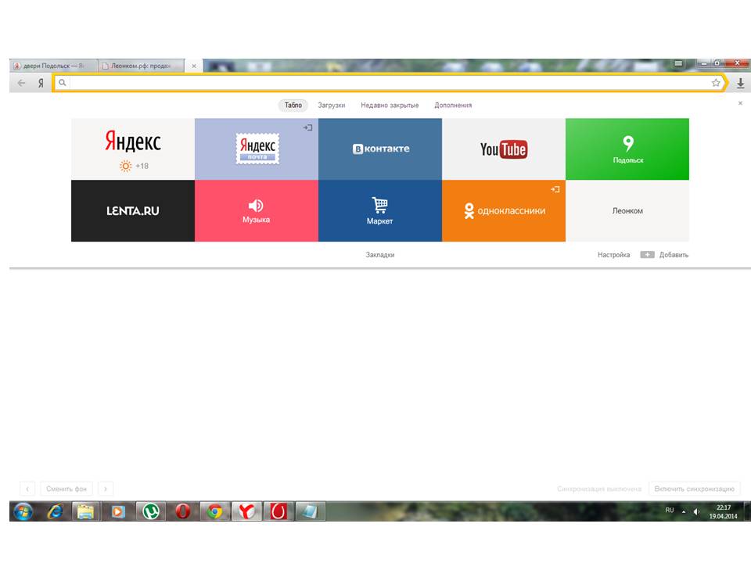Close the active new tab
The image size is (751, 563).
194,66
